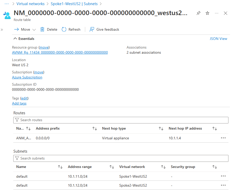Open more options ellipsis beside the star
The image size is (231, 193).
coord(216,13)
